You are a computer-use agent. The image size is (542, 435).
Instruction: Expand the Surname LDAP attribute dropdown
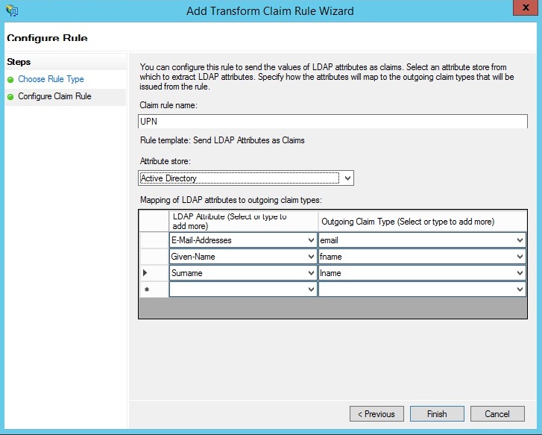point(311,273)
